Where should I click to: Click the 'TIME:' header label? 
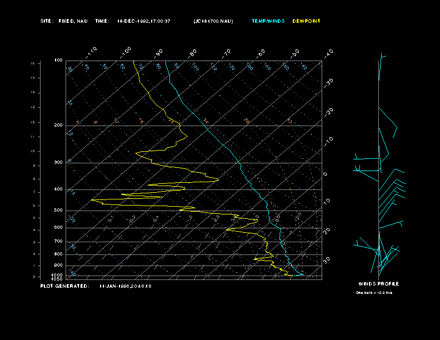[102, 21]
